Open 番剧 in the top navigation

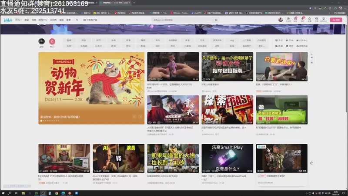tap(27, 20)
